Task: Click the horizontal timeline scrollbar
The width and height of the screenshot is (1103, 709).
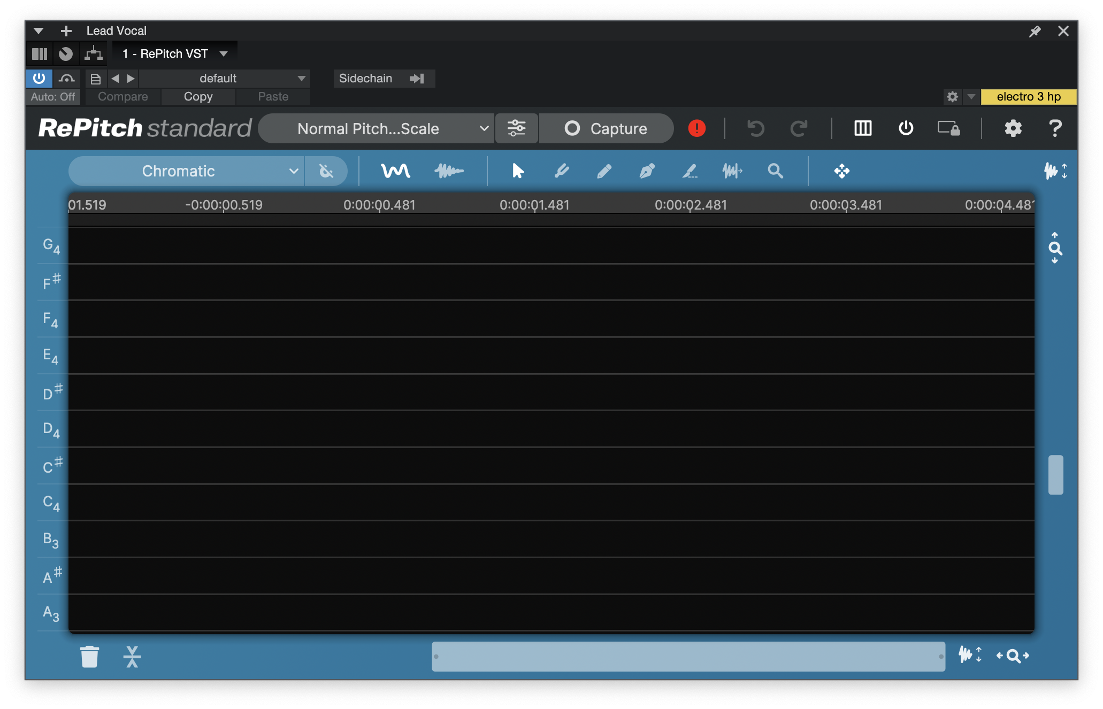Action: [x=688, y=657]
